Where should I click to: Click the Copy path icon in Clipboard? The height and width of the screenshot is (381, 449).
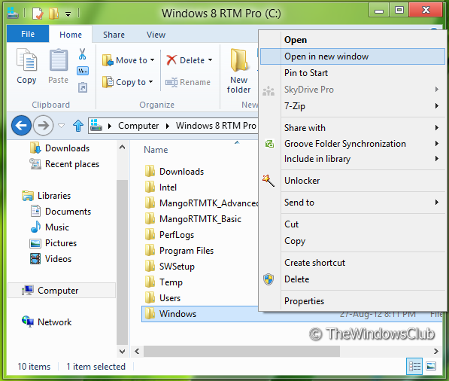(83, 71)
